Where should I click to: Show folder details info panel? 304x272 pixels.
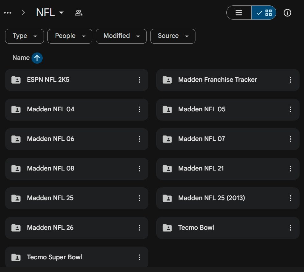pyautogui.click(x=287, y=13)
